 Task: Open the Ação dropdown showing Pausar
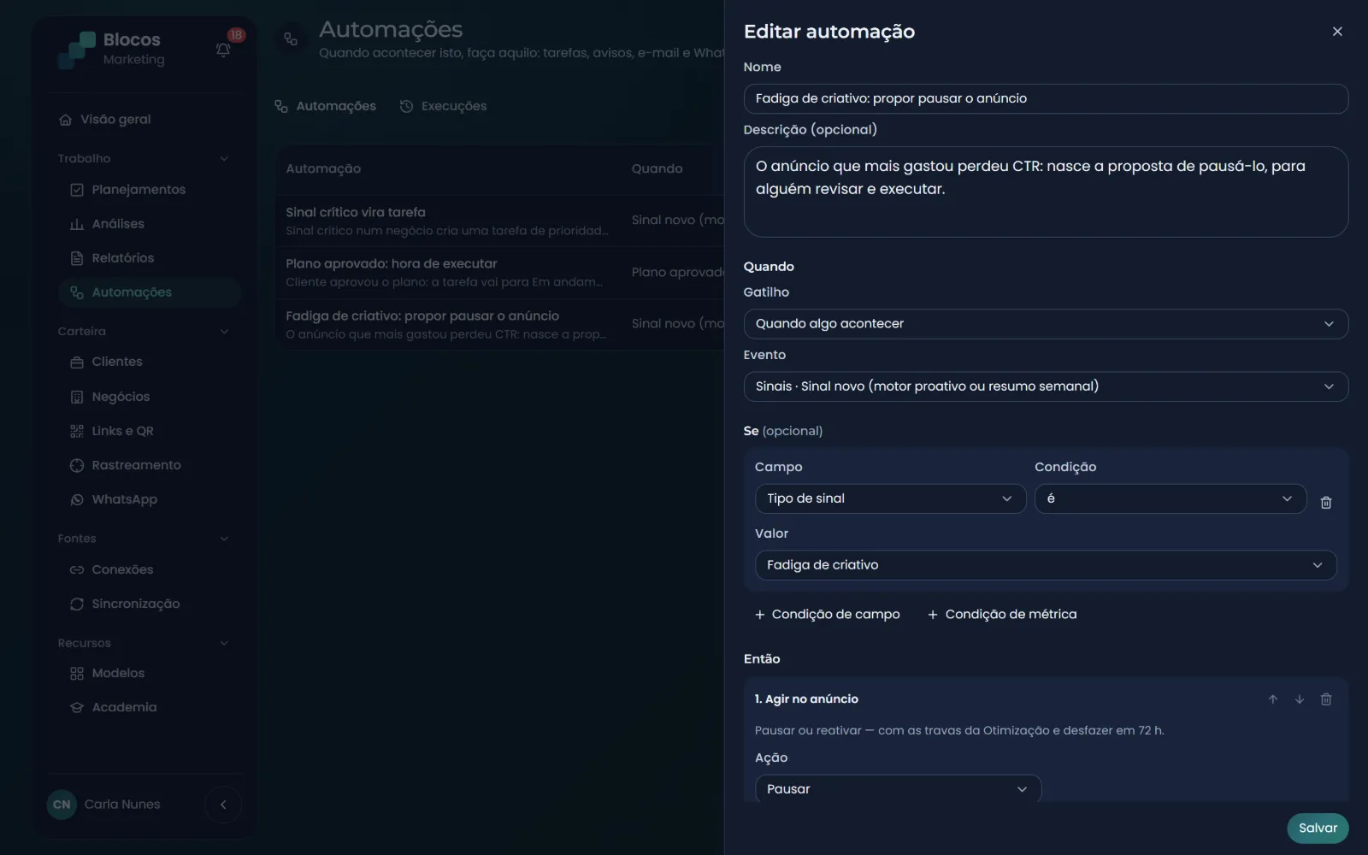click(x=898, y=788)
